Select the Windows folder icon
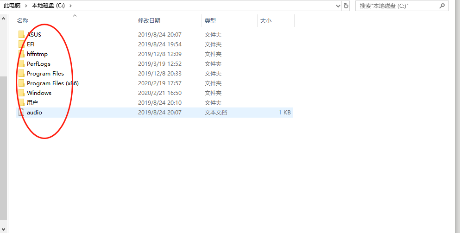This screenshot has width=460, height=233. (x=21, y=93)
